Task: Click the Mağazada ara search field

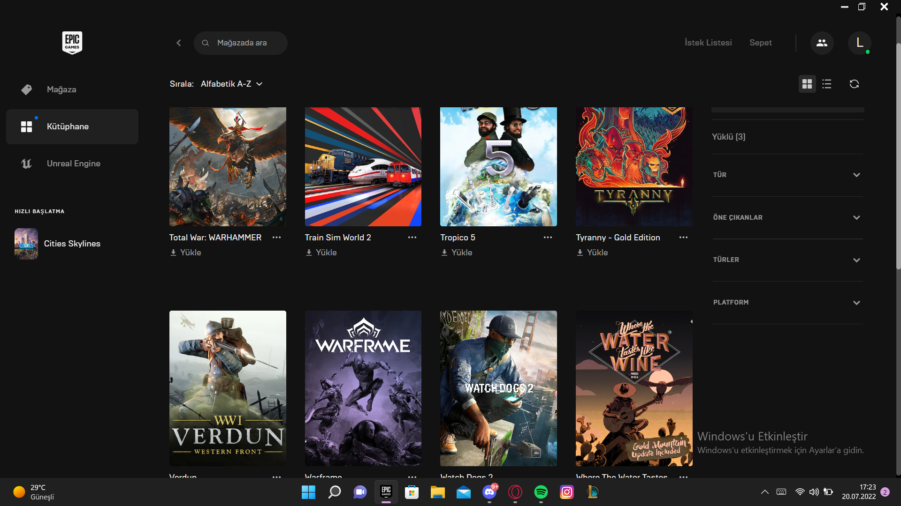Action: tap(241, 43)
